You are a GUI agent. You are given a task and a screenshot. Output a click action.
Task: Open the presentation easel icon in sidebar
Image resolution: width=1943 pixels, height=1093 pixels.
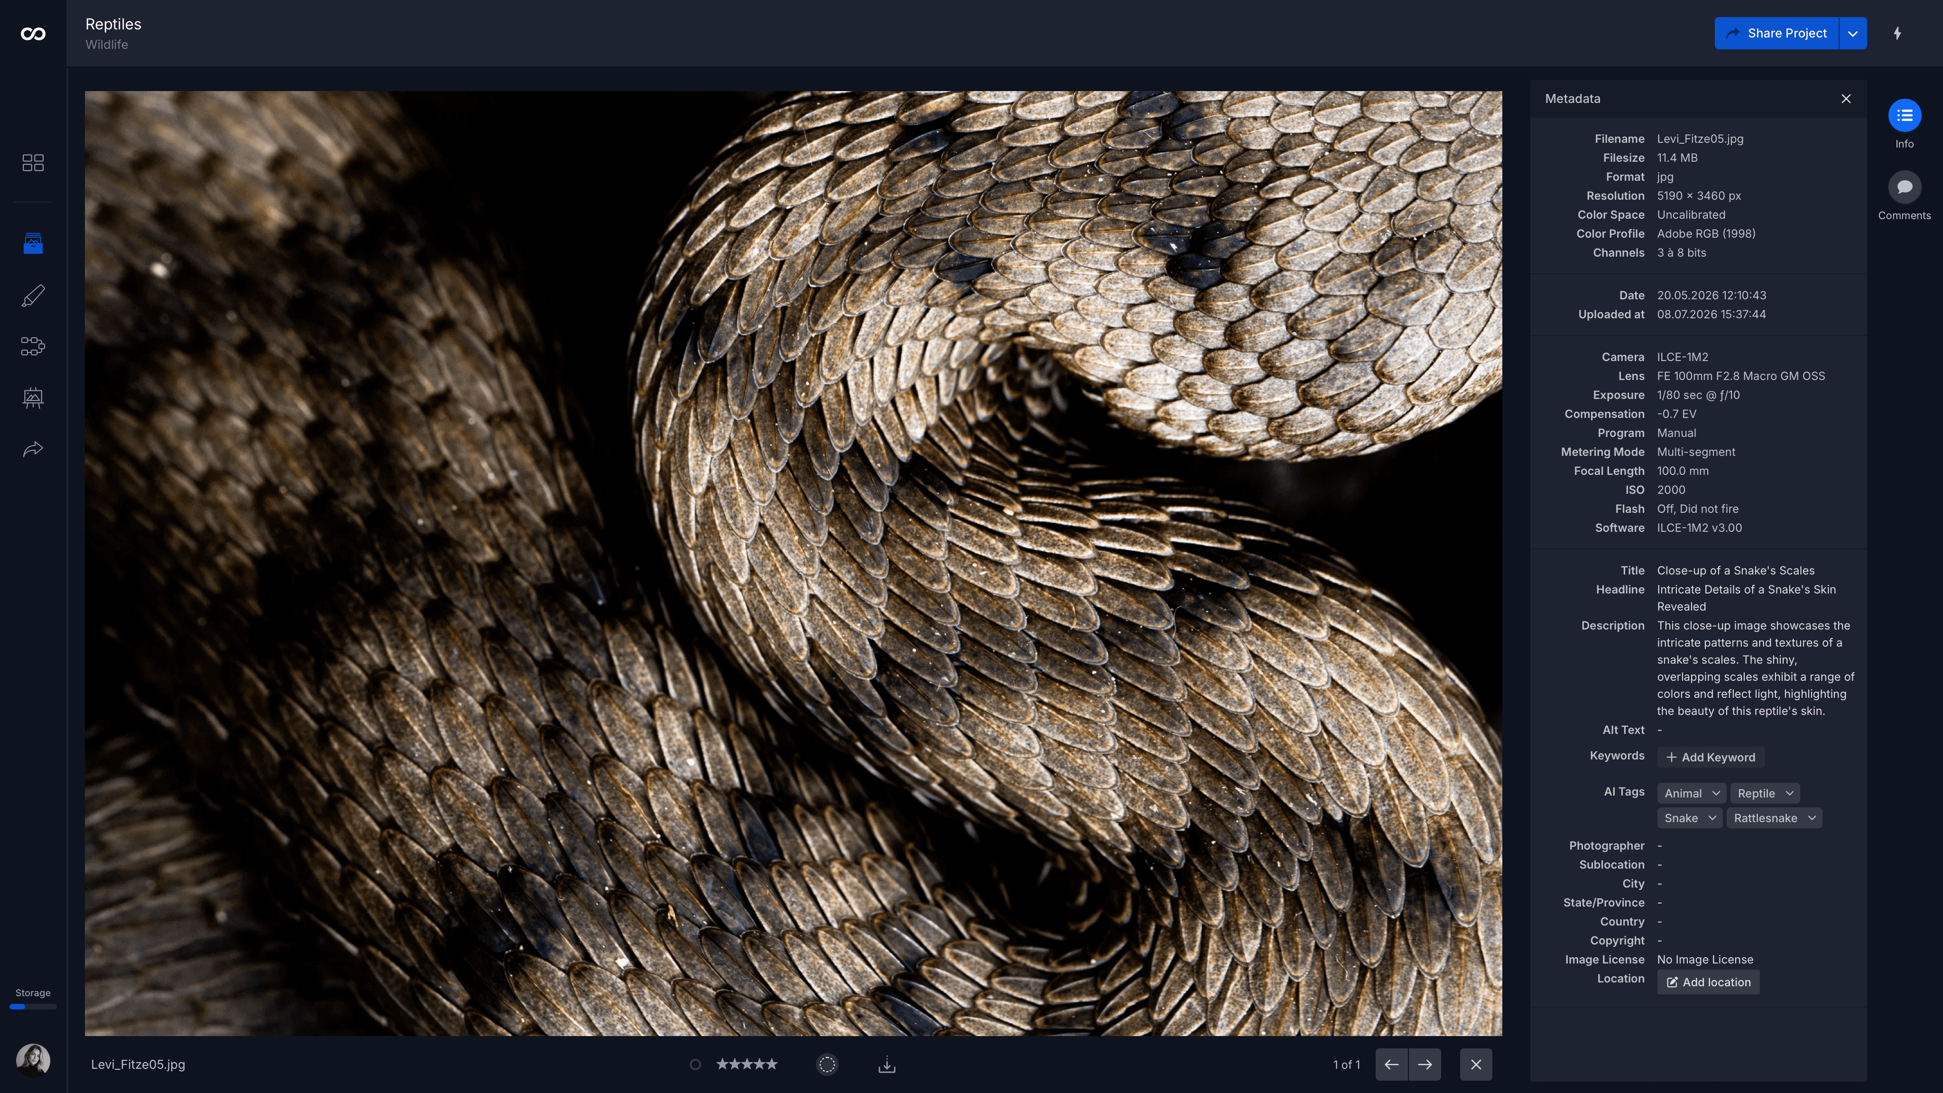33,398
